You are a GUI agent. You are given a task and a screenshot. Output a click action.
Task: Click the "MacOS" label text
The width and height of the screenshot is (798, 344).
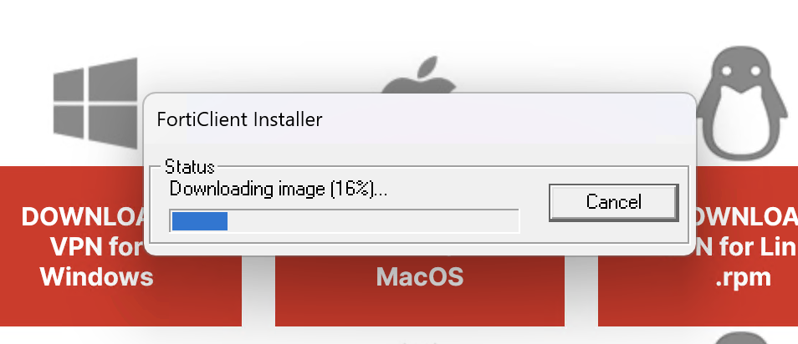420,277
